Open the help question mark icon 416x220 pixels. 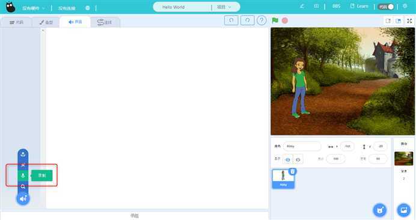[262, 20]
